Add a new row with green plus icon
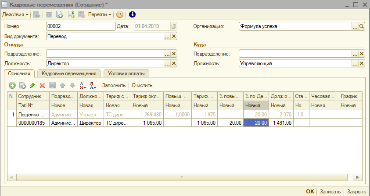Viewport: 370px width, 196px height. 12,85
